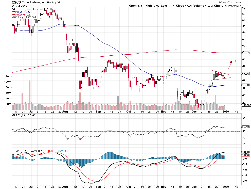Click the red 0.336 MACD signal legend value
The width and height of the screenshot is (251, 189).
(52, 151)
